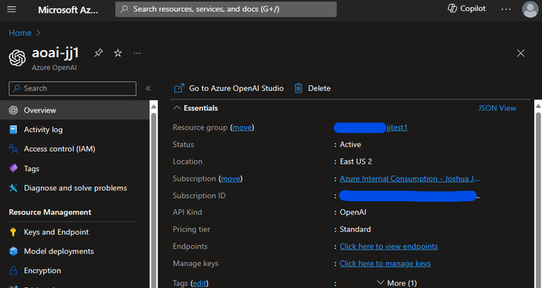Click the 'aoai-jj1' resource title
The height and width of the screenshot is (288, 542).
pyautogui.click(x=56, y=53)
